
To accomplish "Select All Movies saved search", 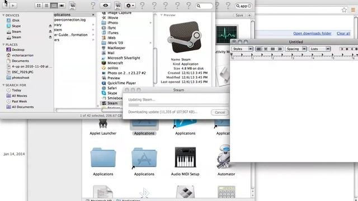I will point(20,95).
